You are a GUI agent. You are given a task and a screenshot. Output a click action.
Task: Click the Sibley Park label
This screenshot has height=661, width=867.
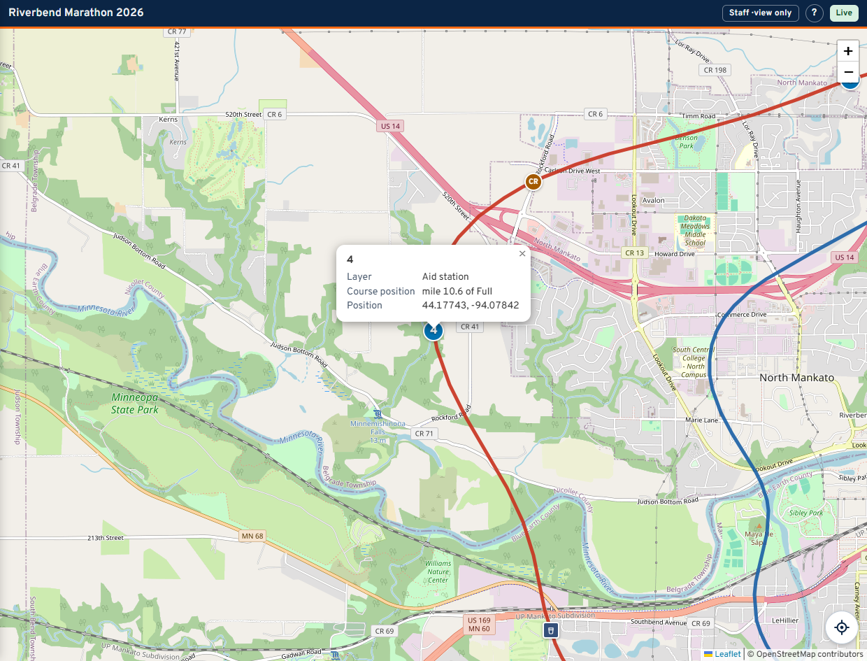pos(806,513)
